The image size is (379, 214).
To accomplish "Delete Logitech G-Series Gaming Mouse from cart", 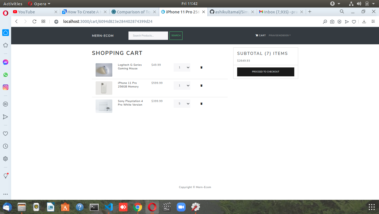I will coord(201,67).
